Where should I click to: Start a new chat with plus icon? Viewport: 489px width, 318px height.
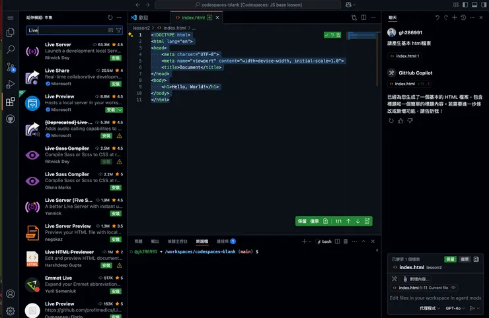[455, 18]
